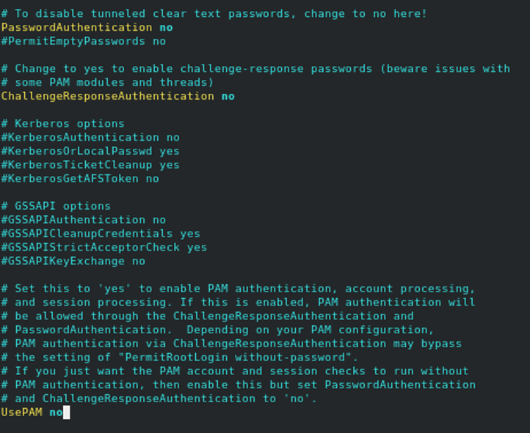Click the #GSSAPIAuthentication no line

pyautogui.click(x=84, y=220)
